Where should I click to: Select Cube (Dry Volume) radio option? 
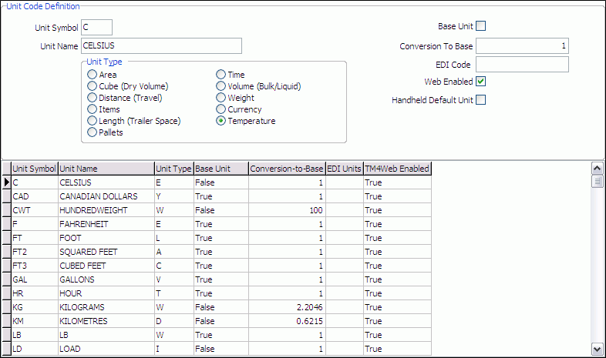tap(93, 86)
